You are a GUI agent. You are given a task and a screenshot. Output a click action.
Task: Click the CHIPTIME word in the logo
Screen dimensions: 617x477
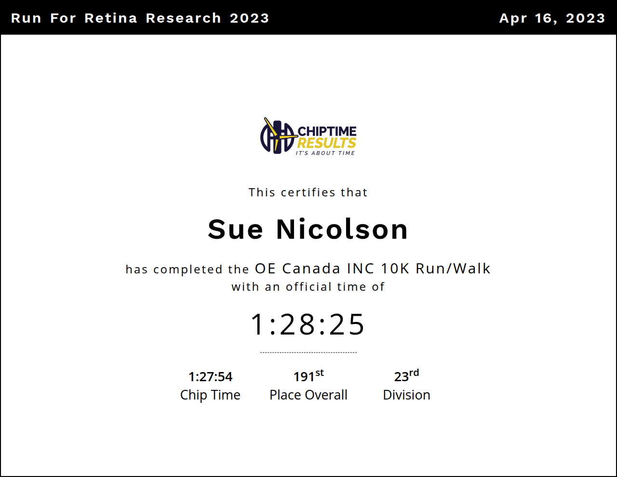click(327, 131)
